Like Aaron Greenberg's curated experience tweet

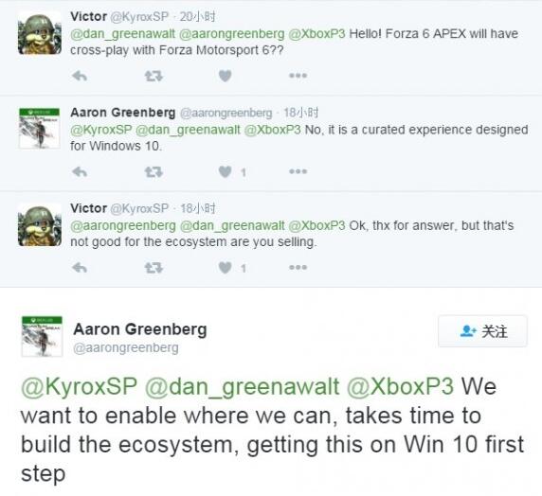(225, 171)
